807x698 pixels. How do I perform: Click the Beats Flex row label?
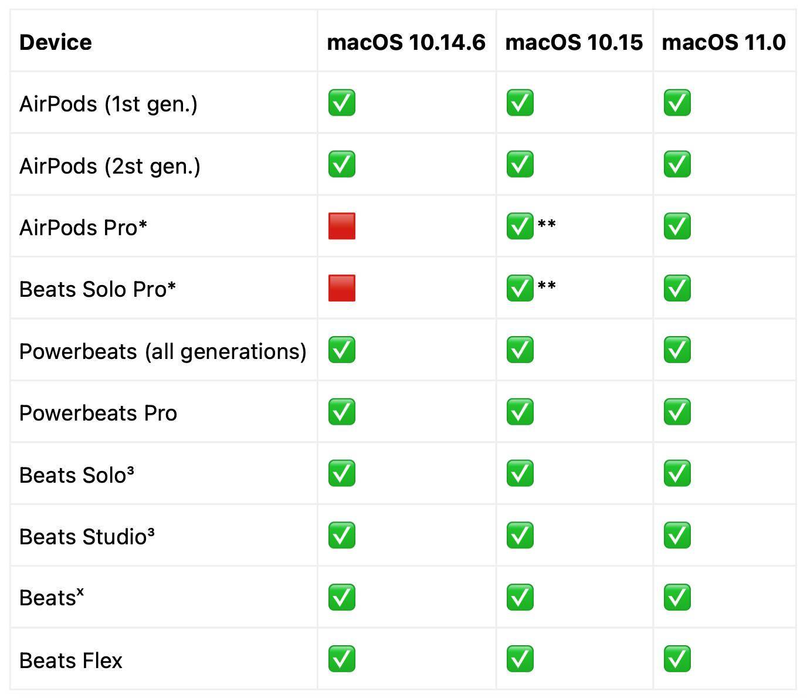(x=70, y=660)
